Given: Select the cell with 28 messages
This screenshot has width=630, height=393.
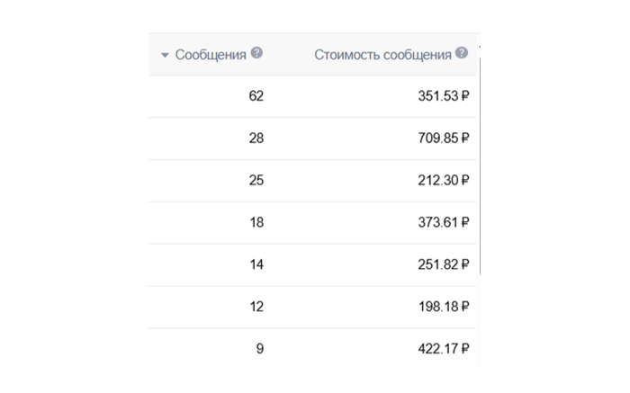Looking at the screenshot, I should 256,138.
